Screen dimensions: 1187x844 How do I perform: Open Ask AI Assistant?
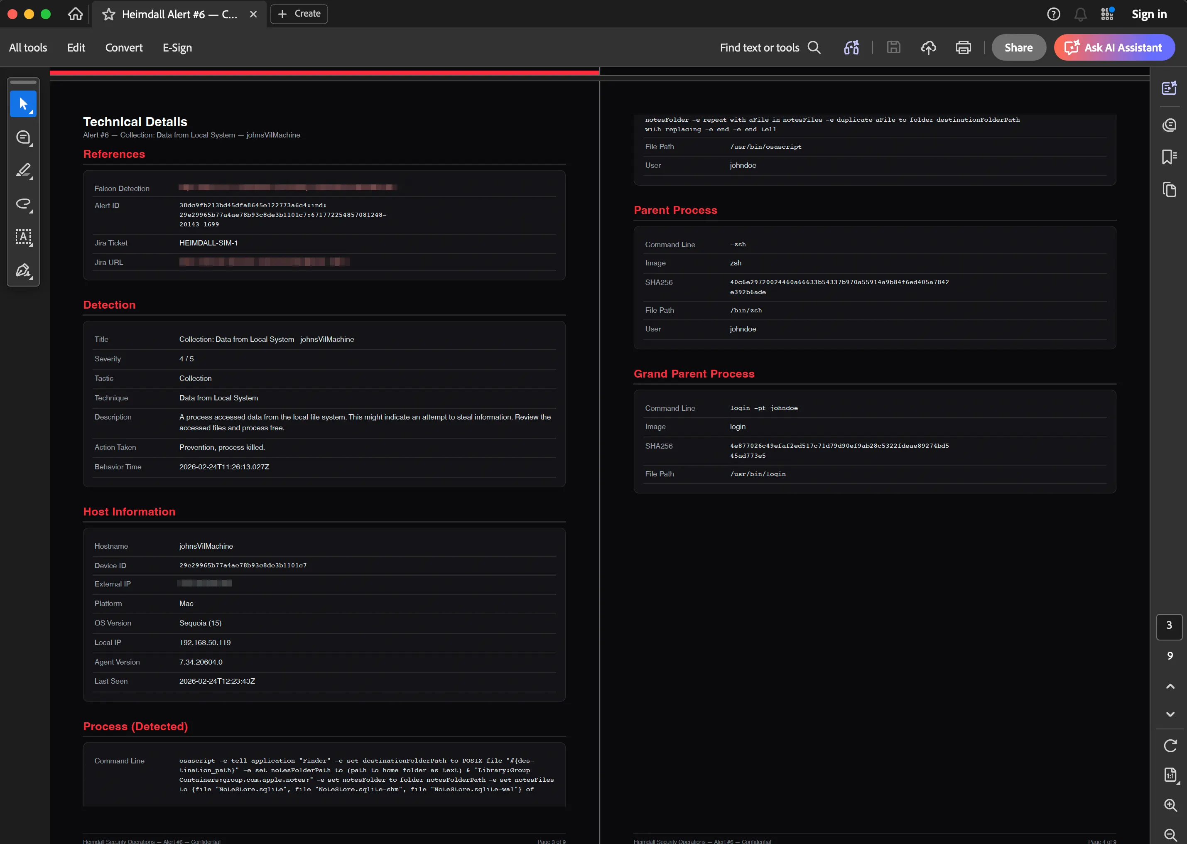pyautogui.click(x=1114, y=47)
